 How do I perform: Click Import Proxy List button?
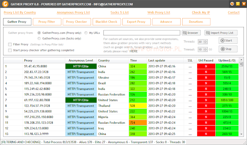[x=221, y=33]
